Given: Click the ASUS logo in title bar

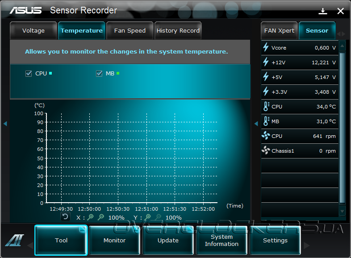Looking at the screenshot, I should [x=25, y=10].
